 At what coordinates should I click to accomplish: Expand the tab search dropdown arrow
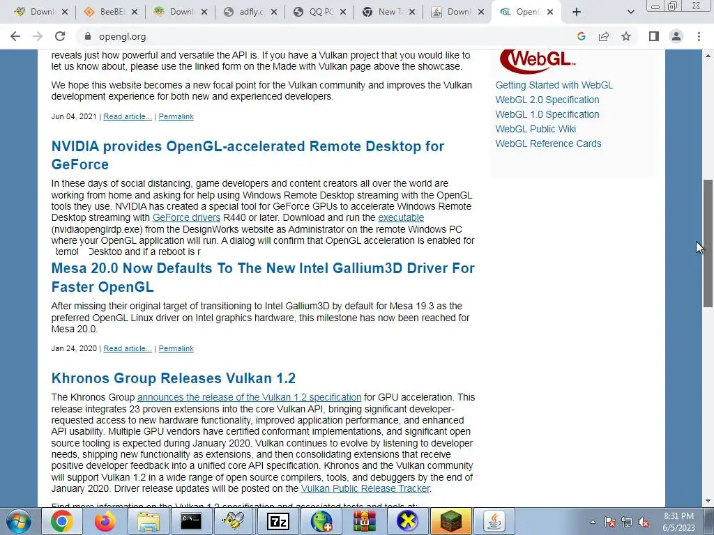(630, 13)
